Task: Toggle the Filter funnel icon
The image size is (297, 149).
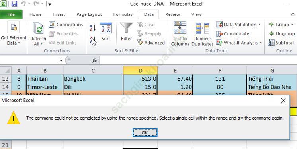Action: tap(126, 32)
